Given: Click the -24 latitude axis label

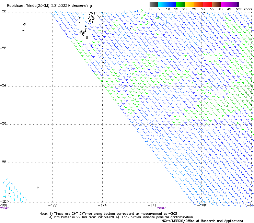Looking at the screenshot, I should (x=3, y=85).
